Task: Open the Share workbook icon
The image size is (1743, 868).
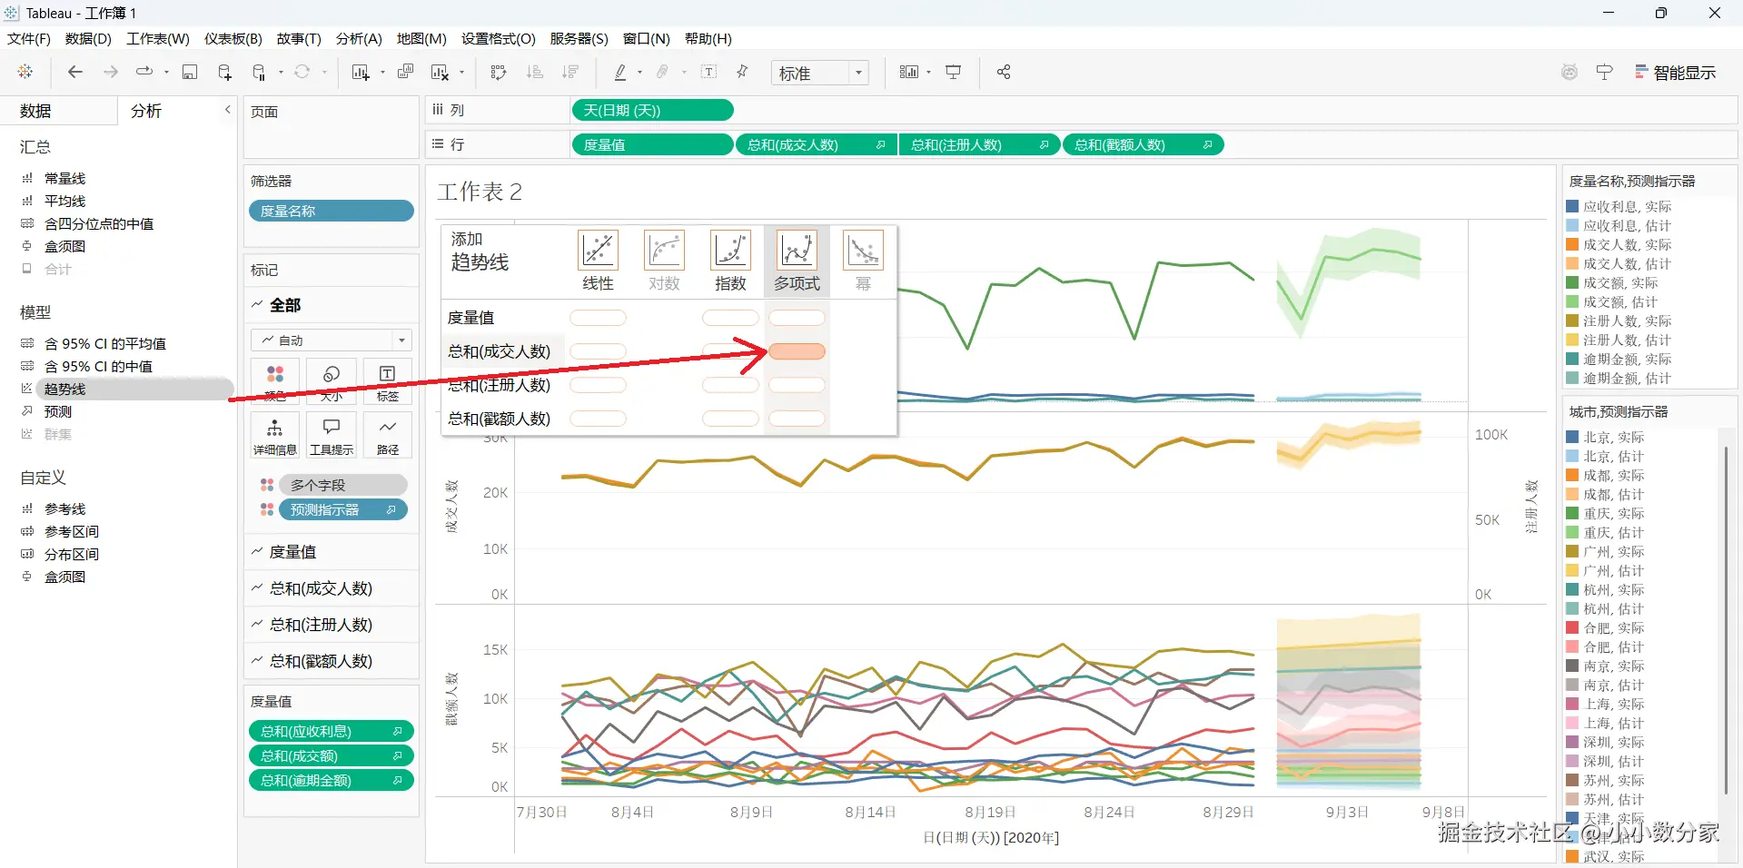Action: point(1004,72)
